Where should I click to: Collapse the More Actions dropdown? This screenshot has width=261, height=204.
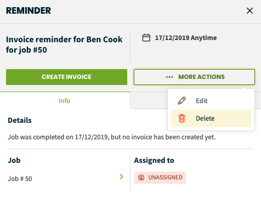click(194, 77)
